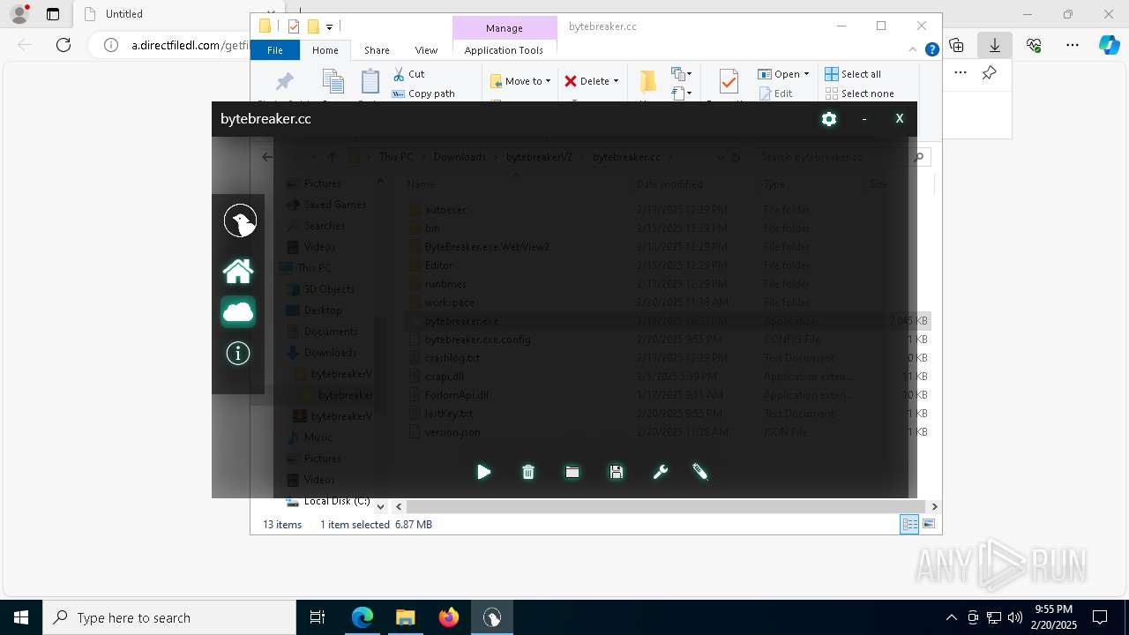The image size is (1129, 635).
Task: Refresh the Edge browser page
Action: (64, 45)
